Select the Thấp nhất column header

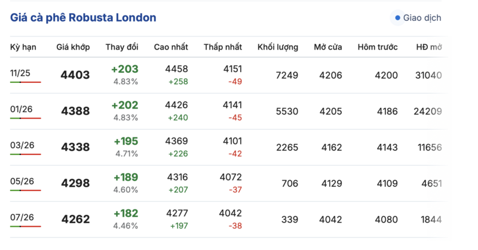223,47
